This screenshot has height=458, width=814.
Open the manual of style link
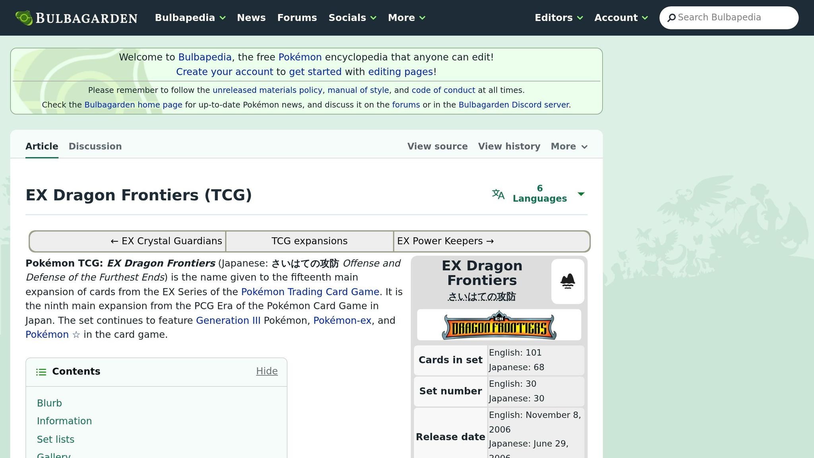(358, 90)
